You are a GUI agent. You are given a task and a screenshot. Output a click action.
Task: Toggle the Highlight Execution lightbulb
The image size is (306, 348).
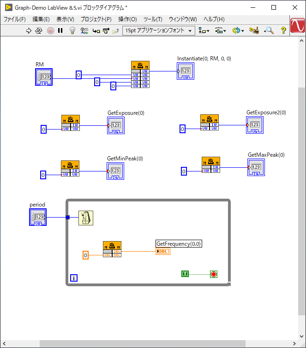tap(72, 30)
